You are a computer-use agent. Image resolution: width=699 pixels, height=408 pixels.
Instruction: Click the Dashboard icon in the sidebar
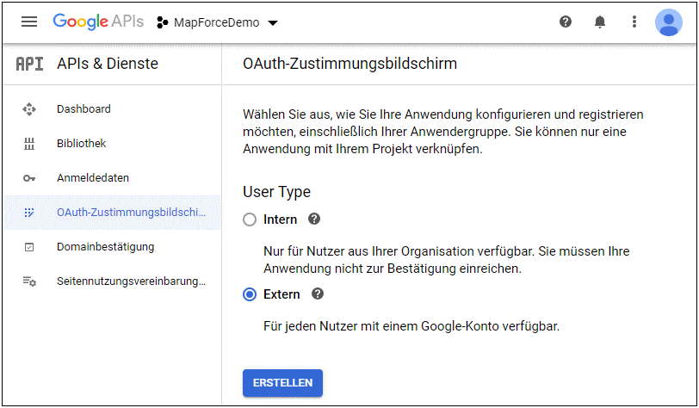tap(29, 109)
